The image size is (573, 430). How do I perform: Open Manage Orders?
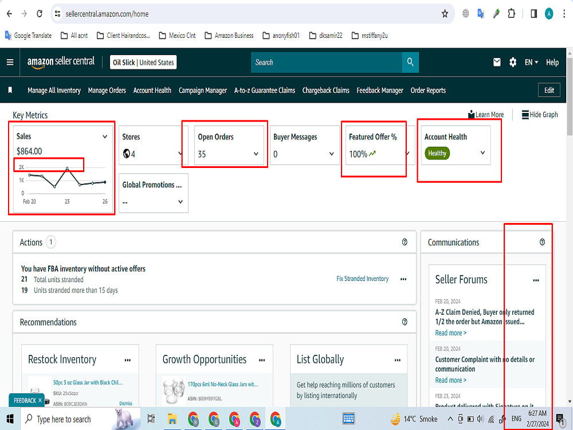pos(107,91)
